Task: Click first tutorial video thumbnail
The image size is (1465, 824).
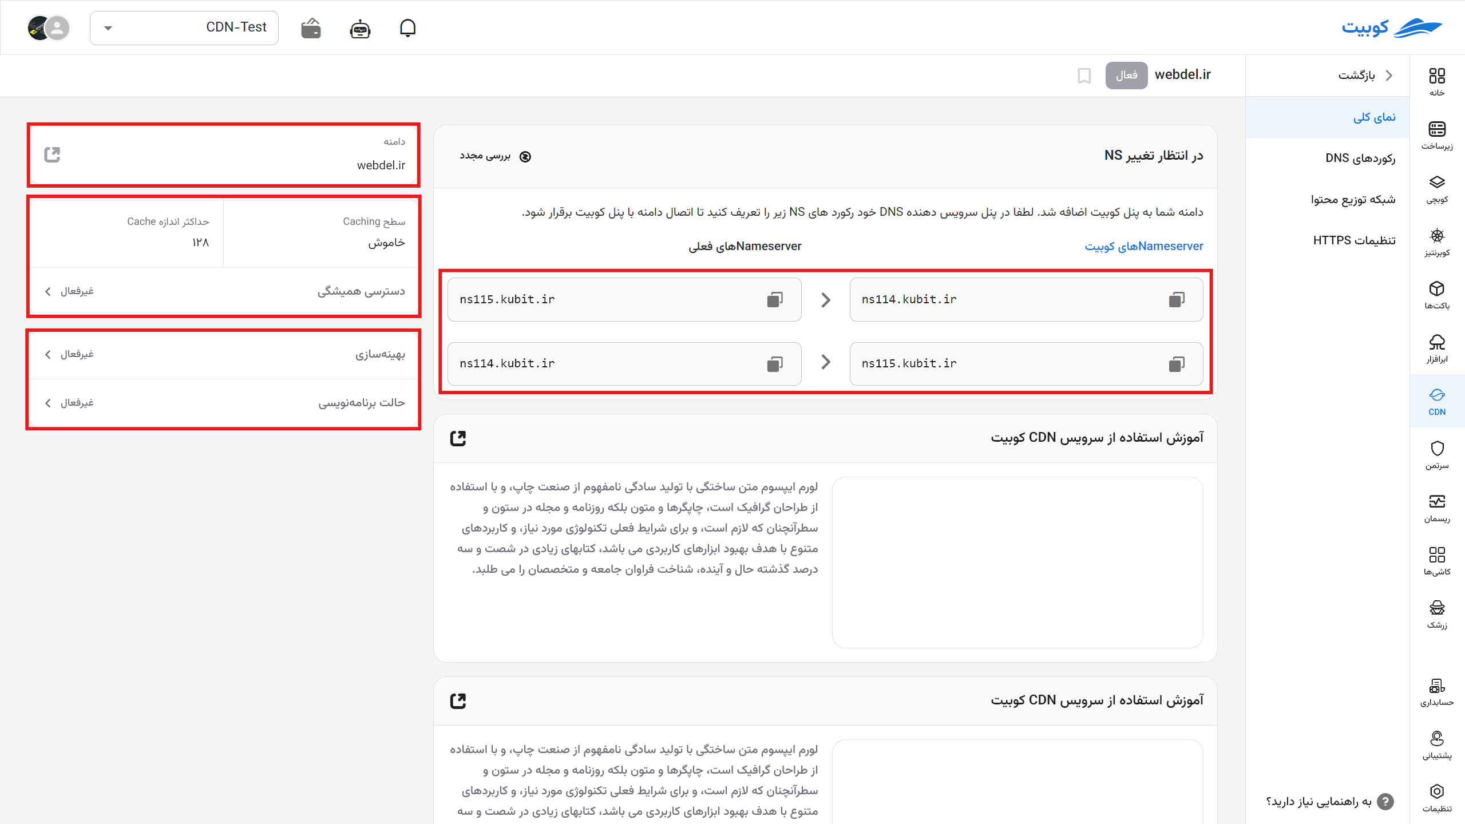Action: (1017, 562)
